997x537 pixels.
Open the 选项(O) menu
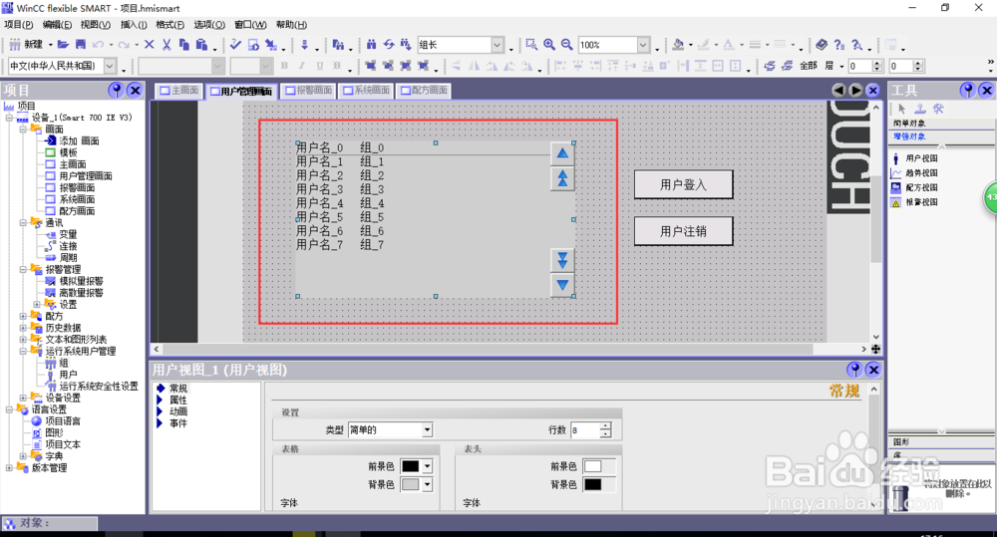(209, 25)
